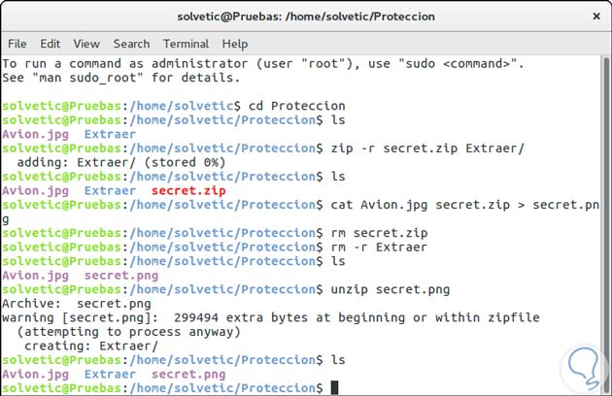Open the View menu
The height and width of the screenshot is (396, 612).
(86, 44)
